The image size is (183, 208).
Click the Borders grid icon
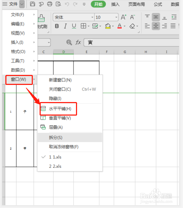(83, 26)
